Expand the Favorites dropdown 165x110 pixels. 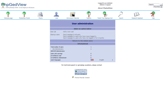(158, 7)
